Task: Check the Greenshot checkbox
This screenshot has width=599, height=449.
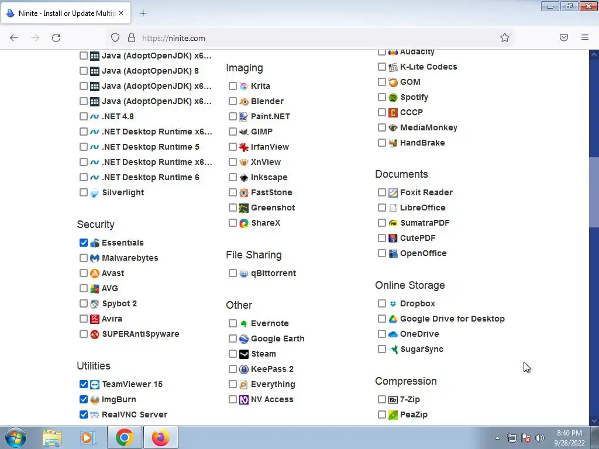Action: pos(233,208)
